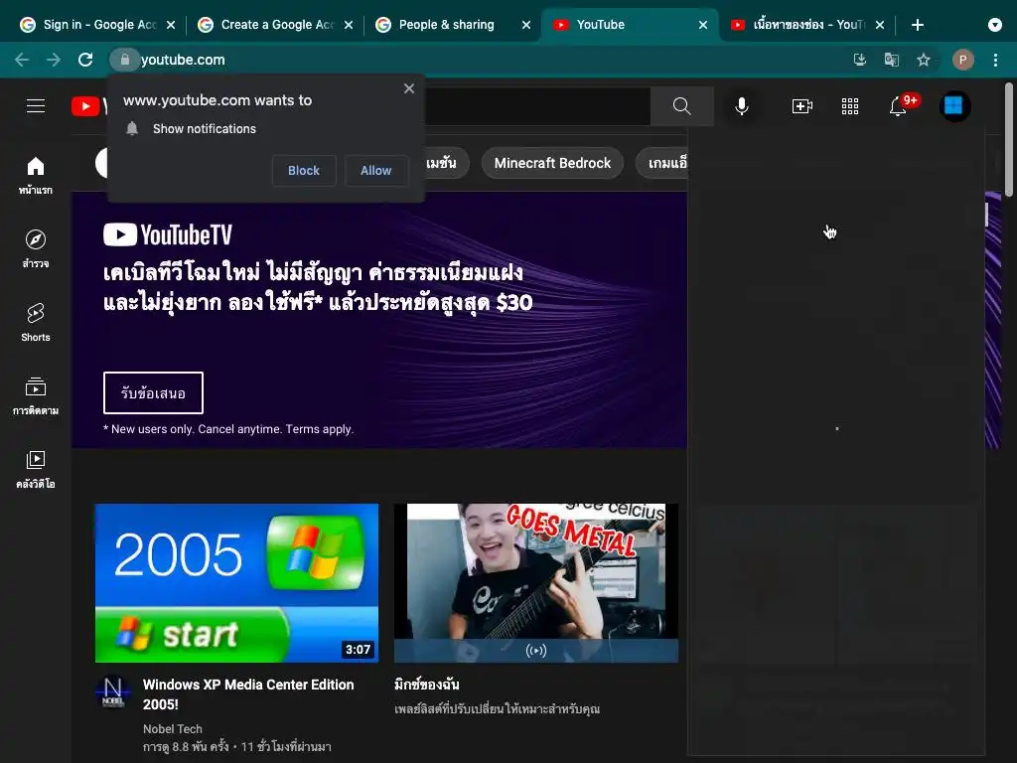This screenshot has height=763, width=1017.
Task: Open Nobel Tech channel name
Action: [x=173, y=728]
